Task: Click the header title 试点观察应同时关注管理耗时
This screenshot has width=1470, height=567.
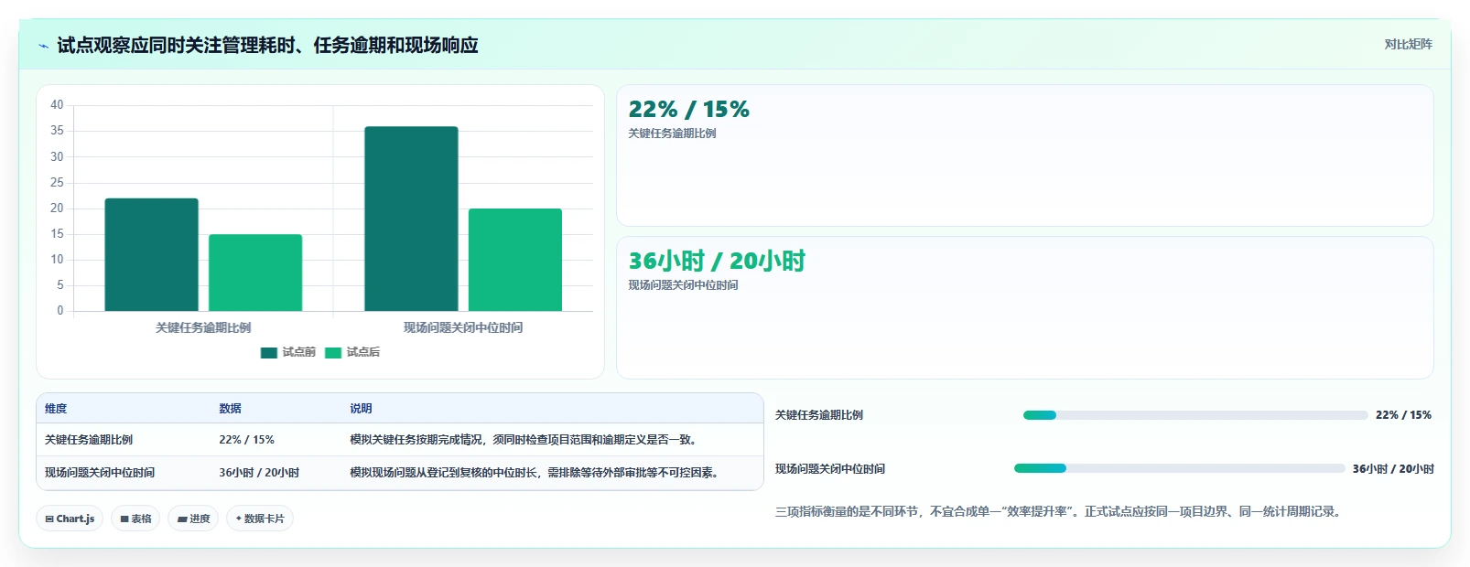Action: click(267, 46)
